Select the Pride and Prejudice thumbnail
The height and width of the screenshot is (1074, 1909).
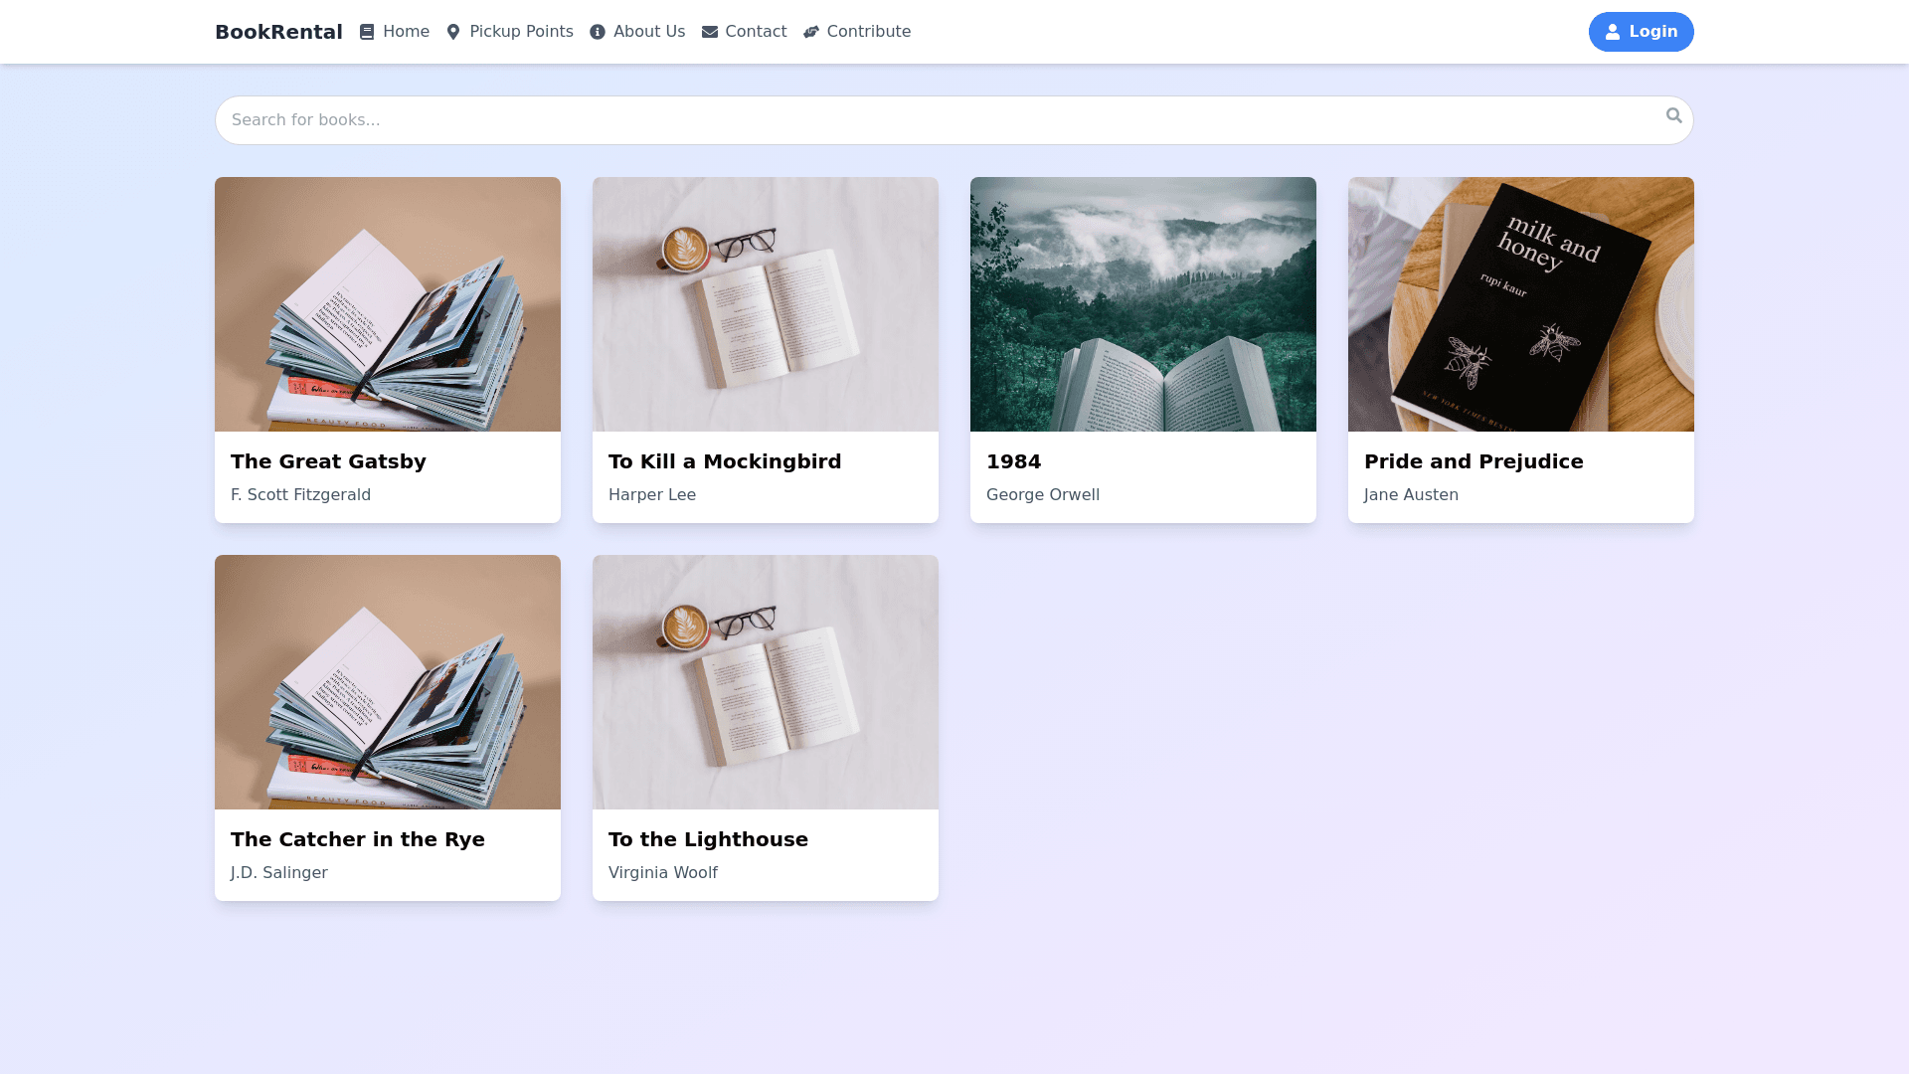pyautogui.click(x=1520, y=304)
